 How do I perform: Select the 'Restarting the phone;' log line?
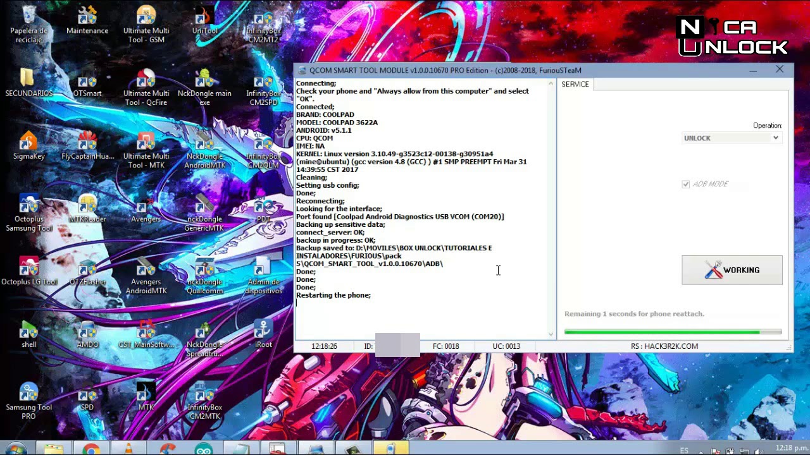tap(333, 295)
